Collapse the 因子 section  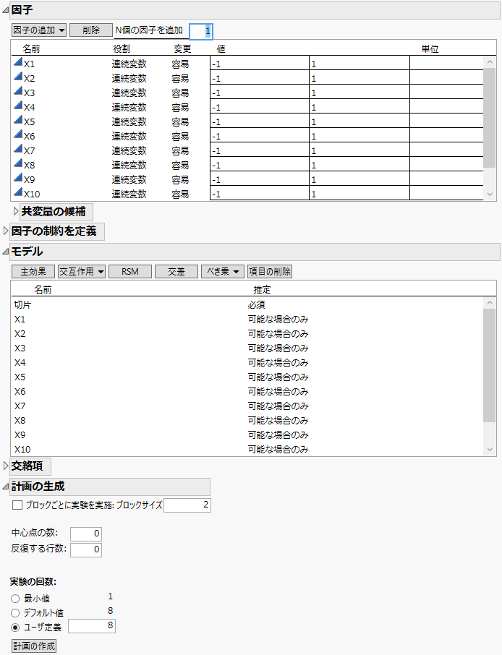point(6,10)
